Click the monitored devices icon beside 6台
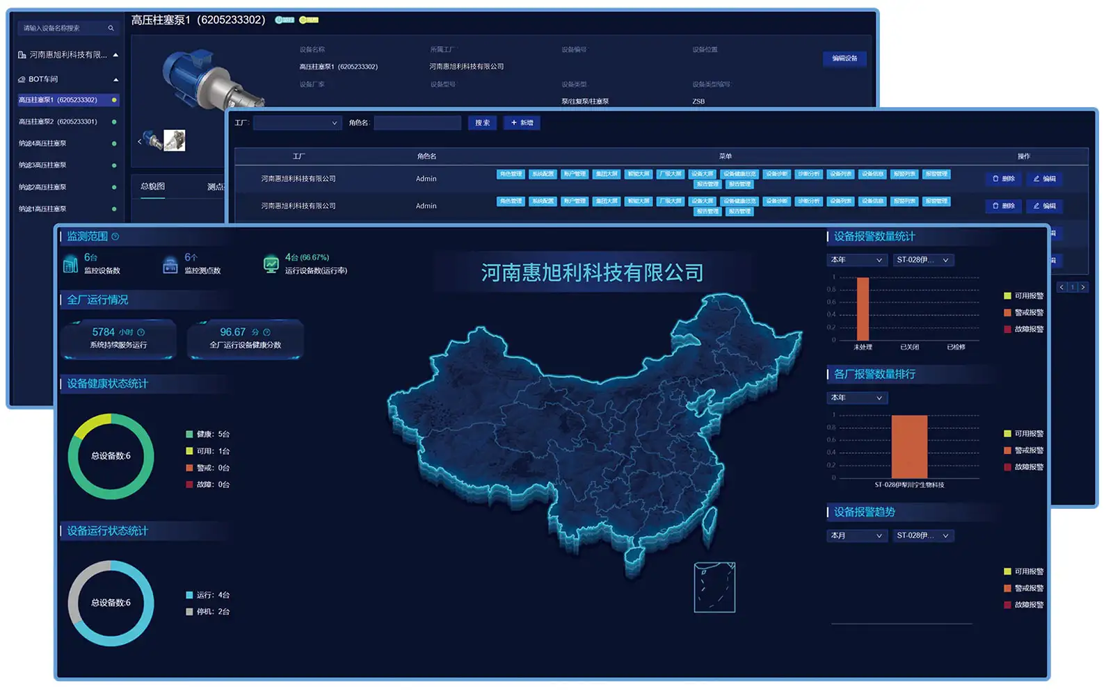The width and height of the screenshot is (1113, 693). [x=70, y=264]
